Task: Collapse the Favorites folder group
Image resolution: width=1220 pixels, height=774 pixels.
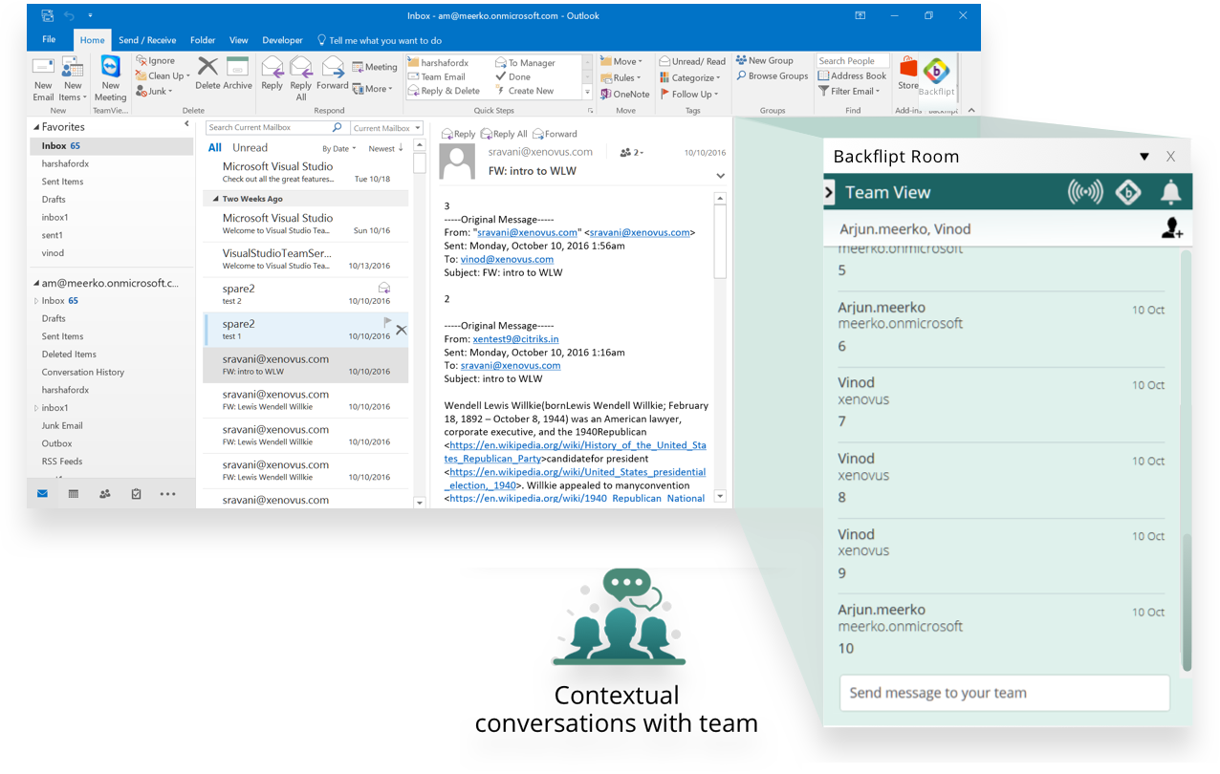Action: click(x=36, y=127)
